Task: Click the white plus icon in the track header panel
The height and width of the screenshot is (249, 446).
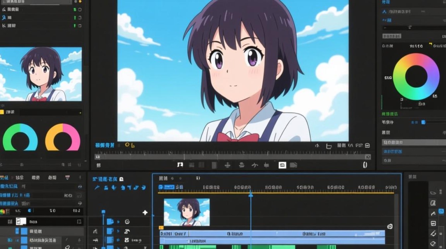Action: [145, 212]
